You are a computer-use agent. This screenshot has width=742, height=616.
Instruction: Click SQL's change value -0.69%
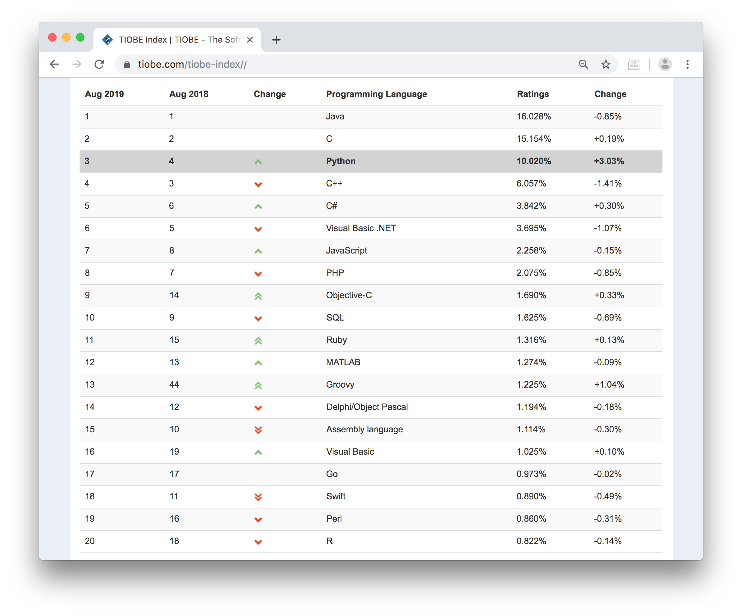607,317
